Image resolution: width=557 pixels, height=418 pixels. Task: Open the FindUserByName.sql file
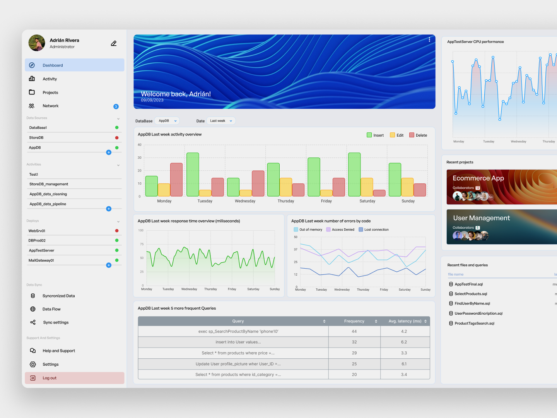point(472,303)
